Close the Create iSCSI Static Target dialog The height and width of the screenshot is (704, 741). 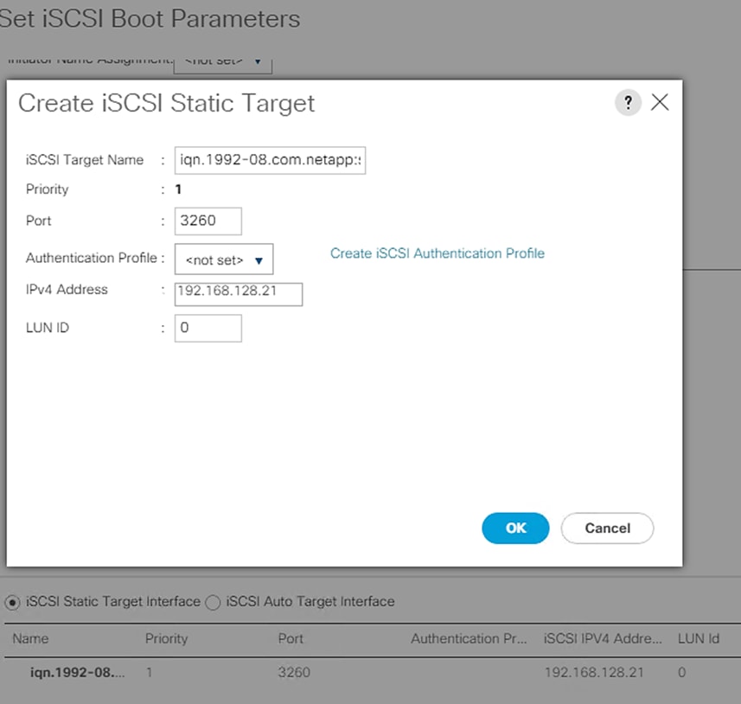660,103
